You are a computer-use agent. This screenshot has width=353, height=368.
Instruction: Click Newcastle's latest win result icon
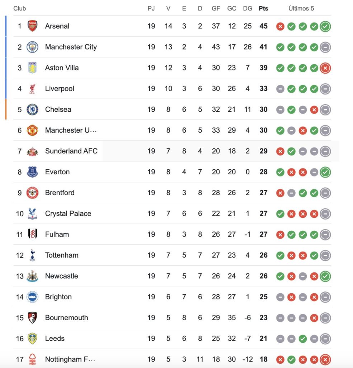point(325,276)
